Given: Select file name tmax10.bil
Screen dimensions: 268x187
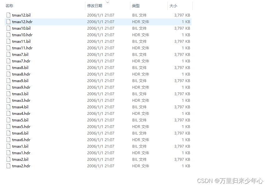Looking at the screenshot, I should (x=21, y=28).
